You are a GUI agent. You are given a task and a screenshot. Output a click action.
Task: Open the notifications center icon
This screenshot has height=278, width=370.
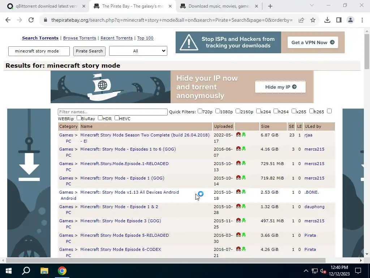(358, 271)
